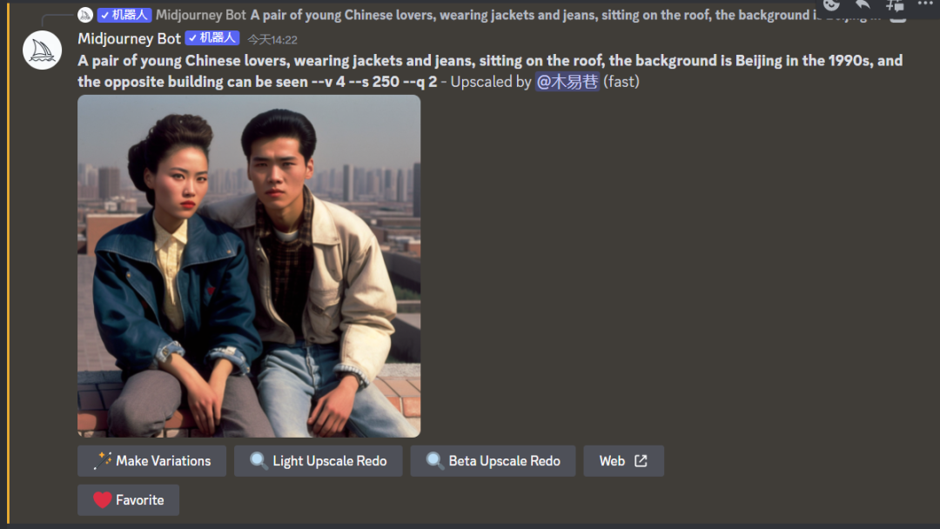Click the reply arrow icon
940x529 pixels.
click(863, 5)
